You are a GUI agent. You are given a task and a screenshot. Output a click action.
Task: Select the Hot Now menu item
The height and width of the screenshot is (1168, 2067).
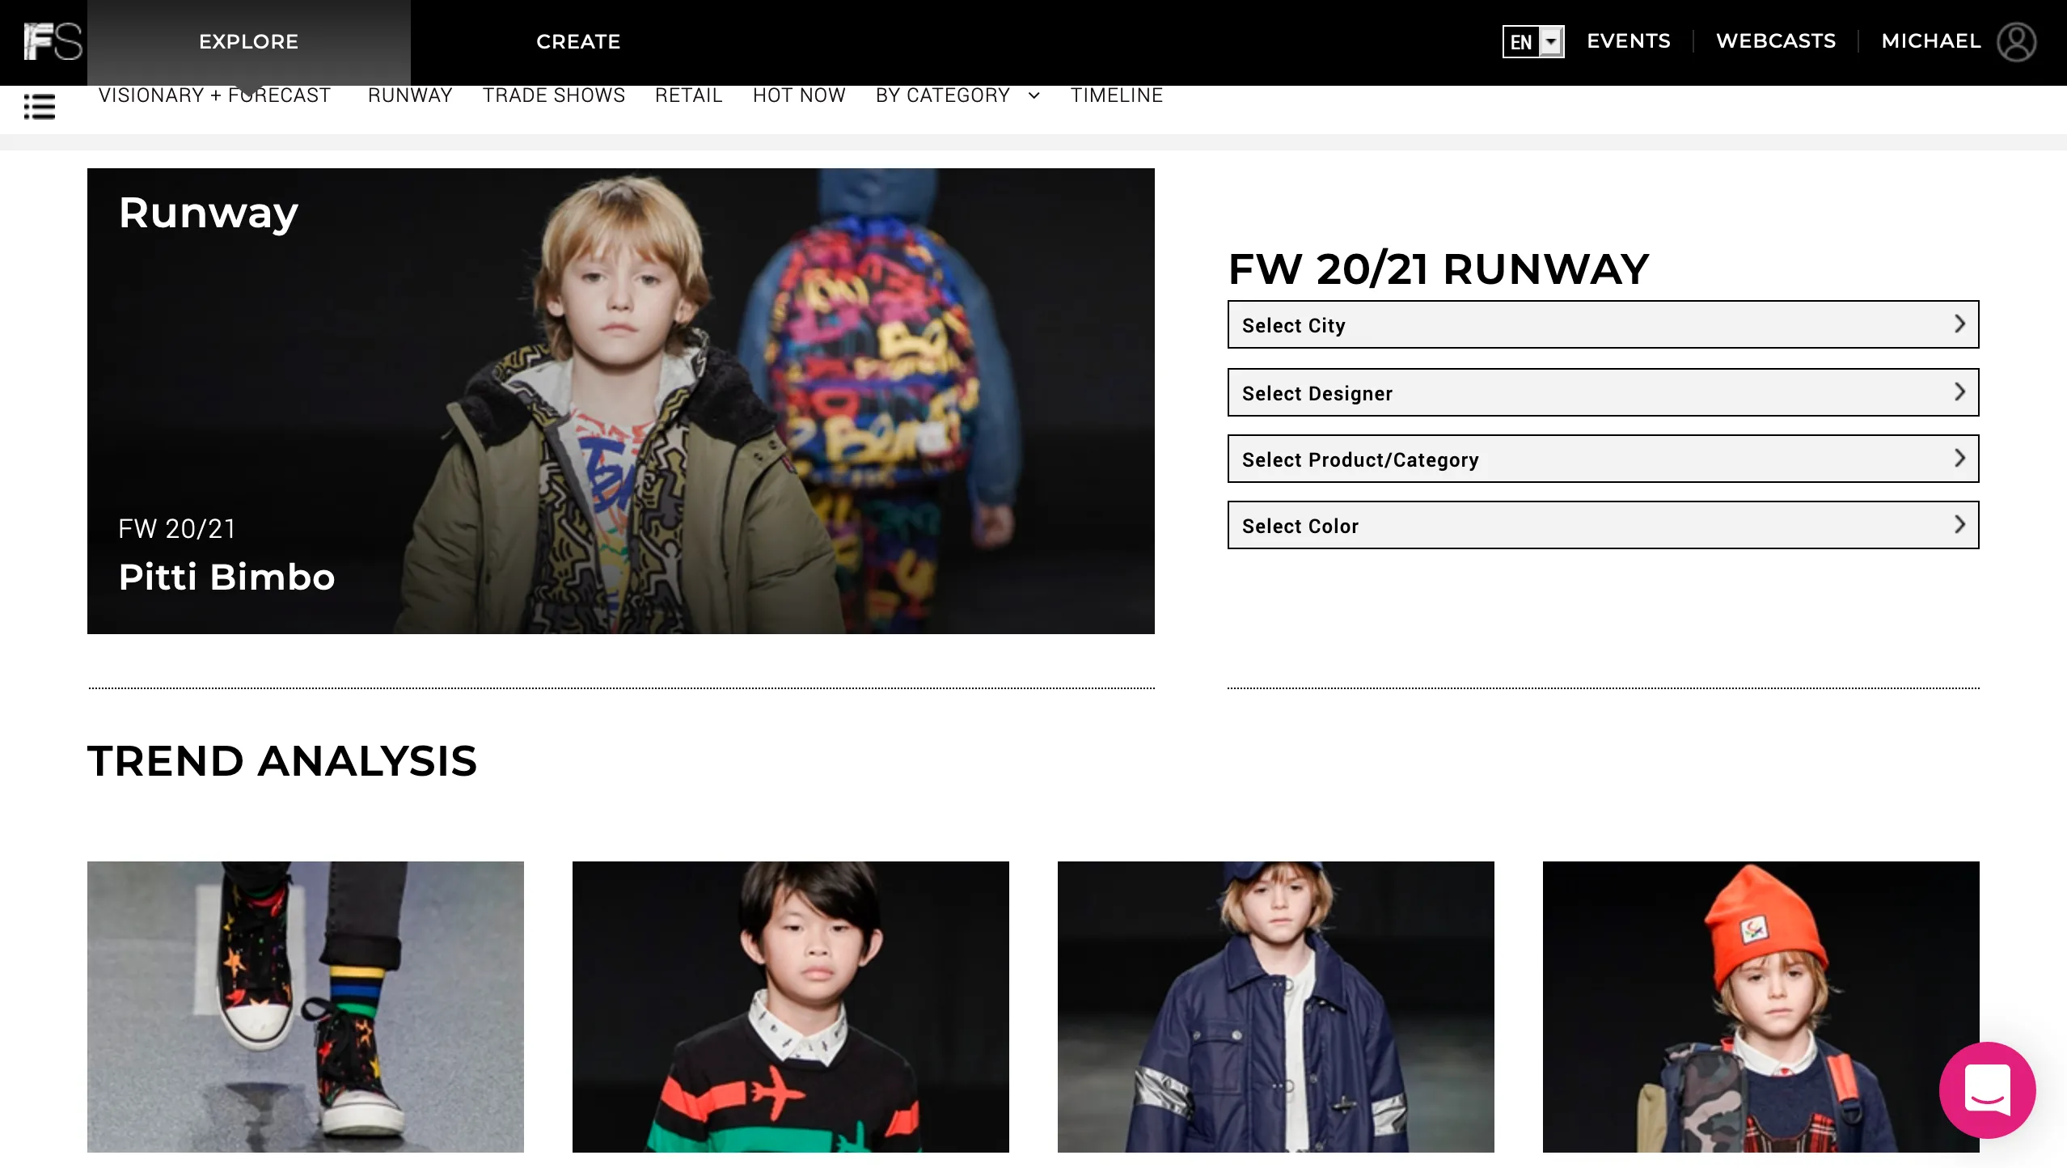coord(799,95)
